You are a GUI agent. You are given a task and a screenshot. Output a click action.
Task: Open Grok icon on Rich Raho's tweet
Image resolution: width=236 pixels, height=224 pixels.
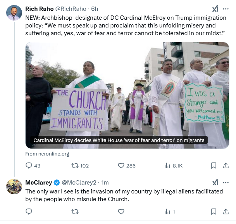click(x=215, y=9)
